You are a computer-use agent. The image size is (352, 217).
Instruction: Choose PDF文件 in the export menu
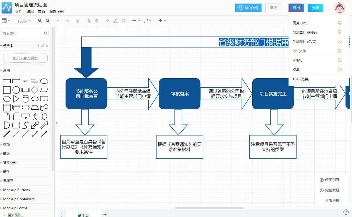[300, 51]
